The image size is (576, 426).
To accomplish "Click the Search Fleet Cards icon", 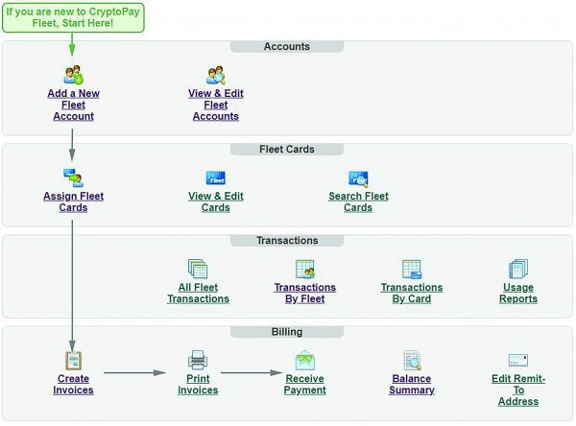I will (x=358, y=177).
